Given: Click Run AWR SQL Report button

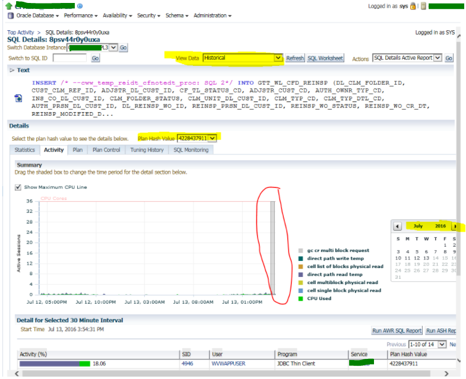Looking at the screenshot, I should (x=397, y=330).
